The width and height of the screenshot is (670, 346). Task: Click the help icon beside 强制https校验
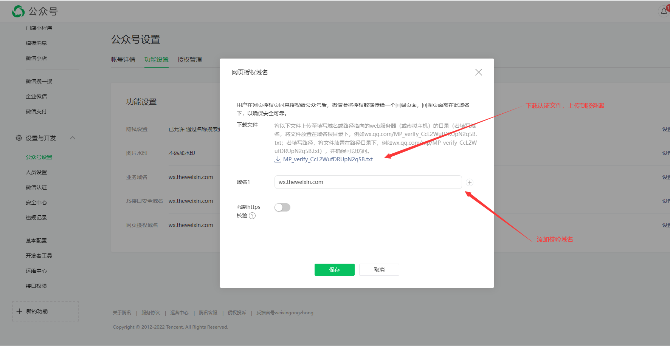[252, 216]
